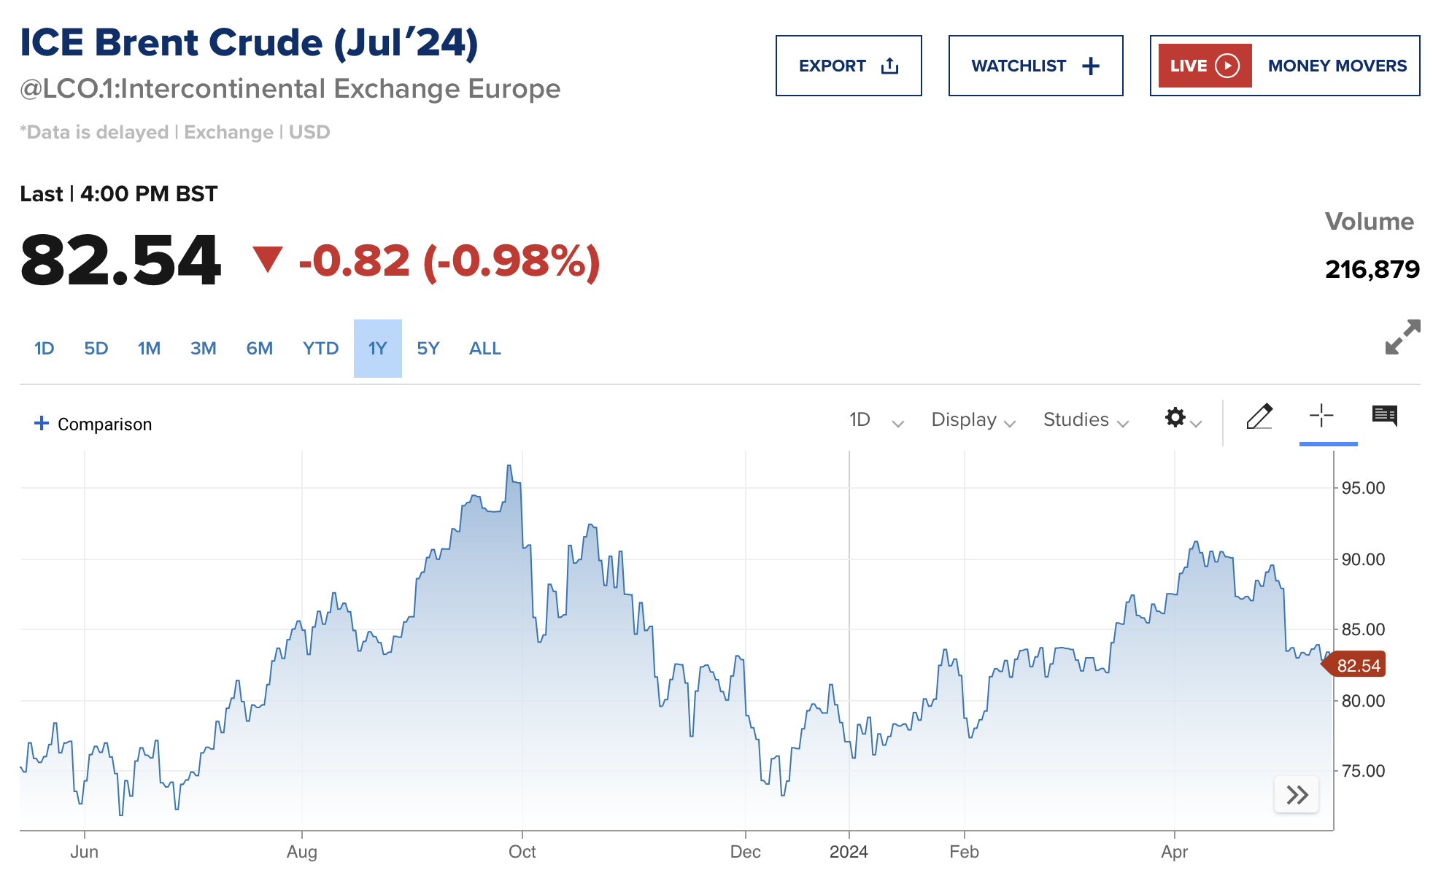Viewport: 1433px width, 881px height.
Task: Switch to the 5Y time range
Action: (x=428, y=349)
